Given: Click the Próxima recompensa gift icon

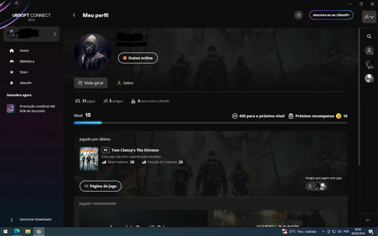Looking at the screenshot, I should (x=291, y=116).
